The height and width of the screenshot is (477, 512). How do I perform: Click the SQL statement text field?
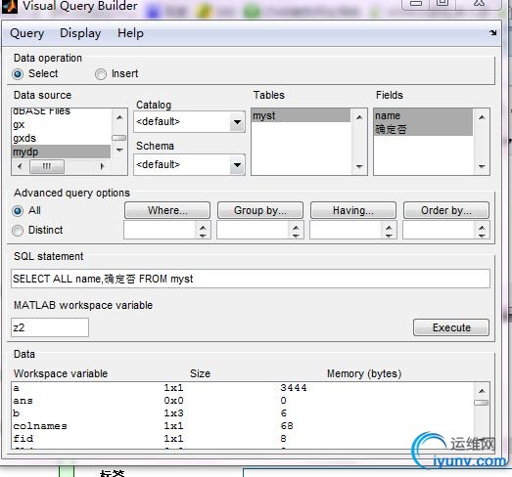click(251, 279)
